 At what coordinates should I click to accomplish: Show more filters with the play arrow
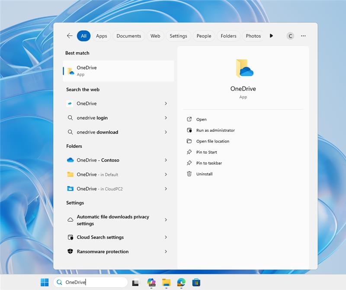[x=271, y=36]
